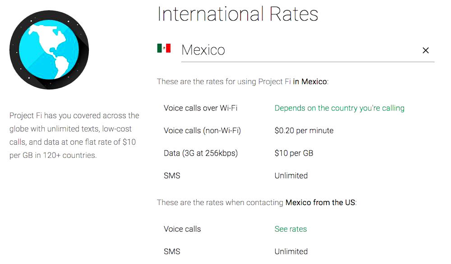Click the Mexico from the US bold text
The image size is (451, 264).
pos(321,202)
